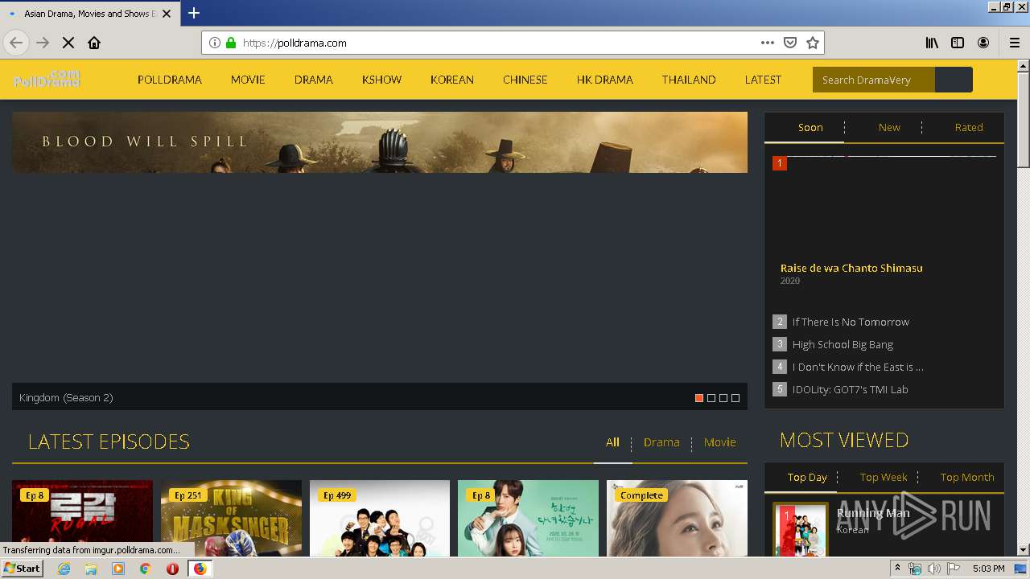
Task: Open the THAILAND nav menu item
Action: click(689, 80)
